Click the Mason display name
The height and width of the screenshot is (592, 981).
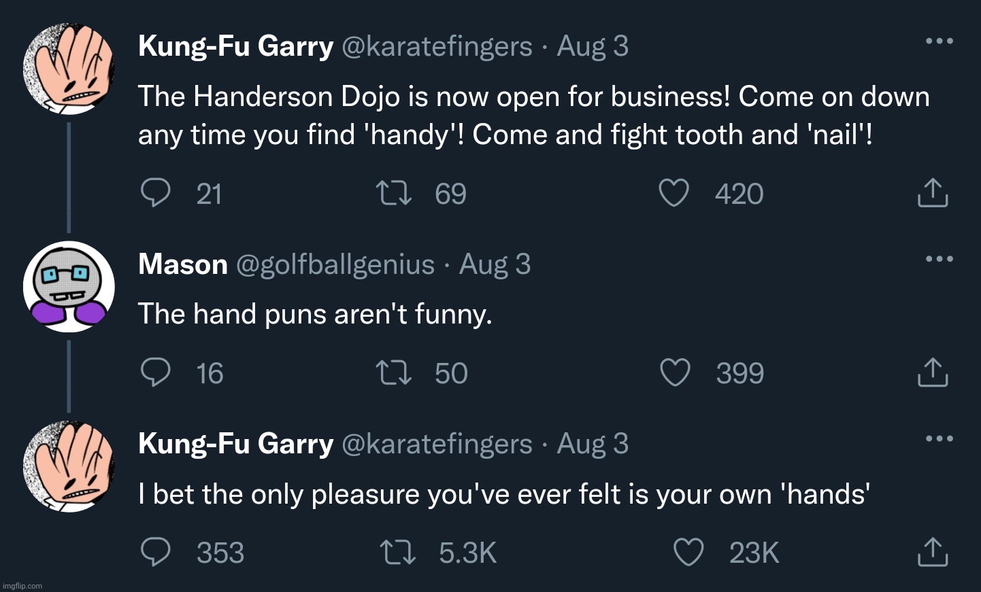pyautogui.click(x=182, y=264)
